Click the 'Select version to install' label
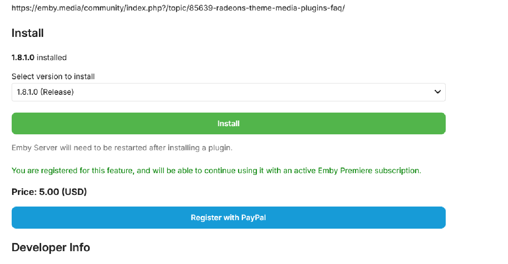 53,76
